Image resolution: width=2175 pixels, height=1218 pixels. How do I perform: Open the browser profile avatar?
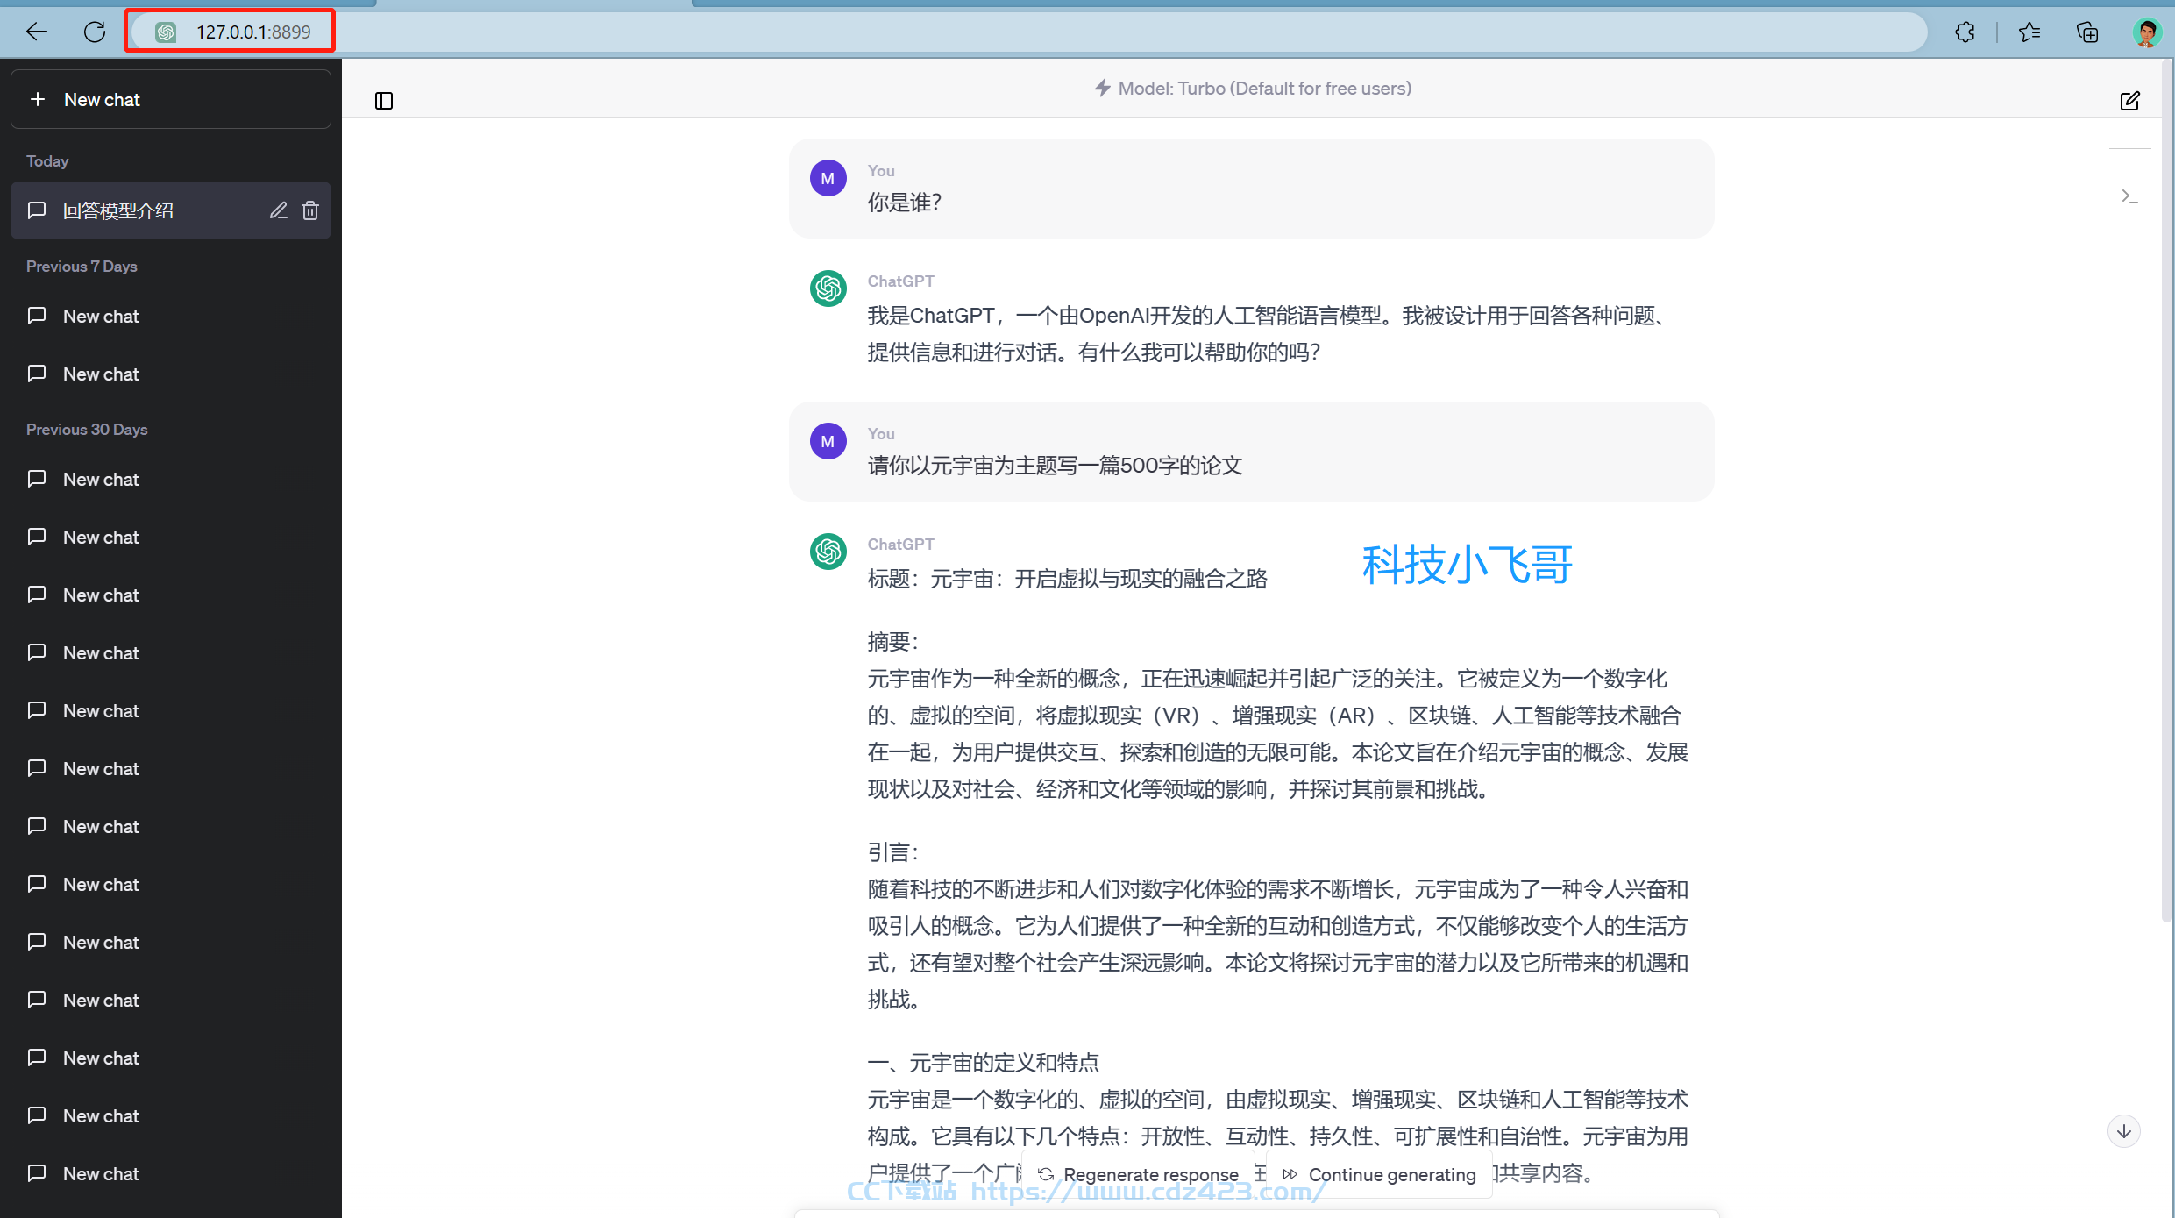pos(2146,32)
